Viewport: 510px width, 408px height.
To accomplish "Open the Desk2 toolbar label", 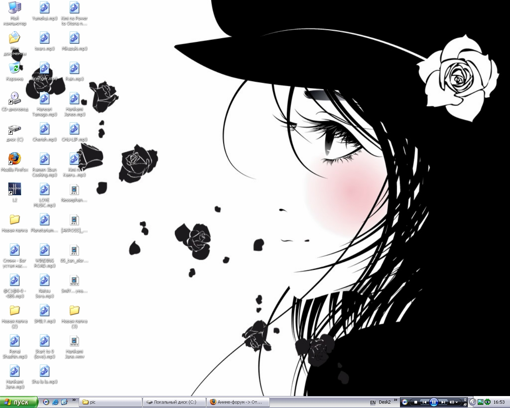I will click(384, 402).
